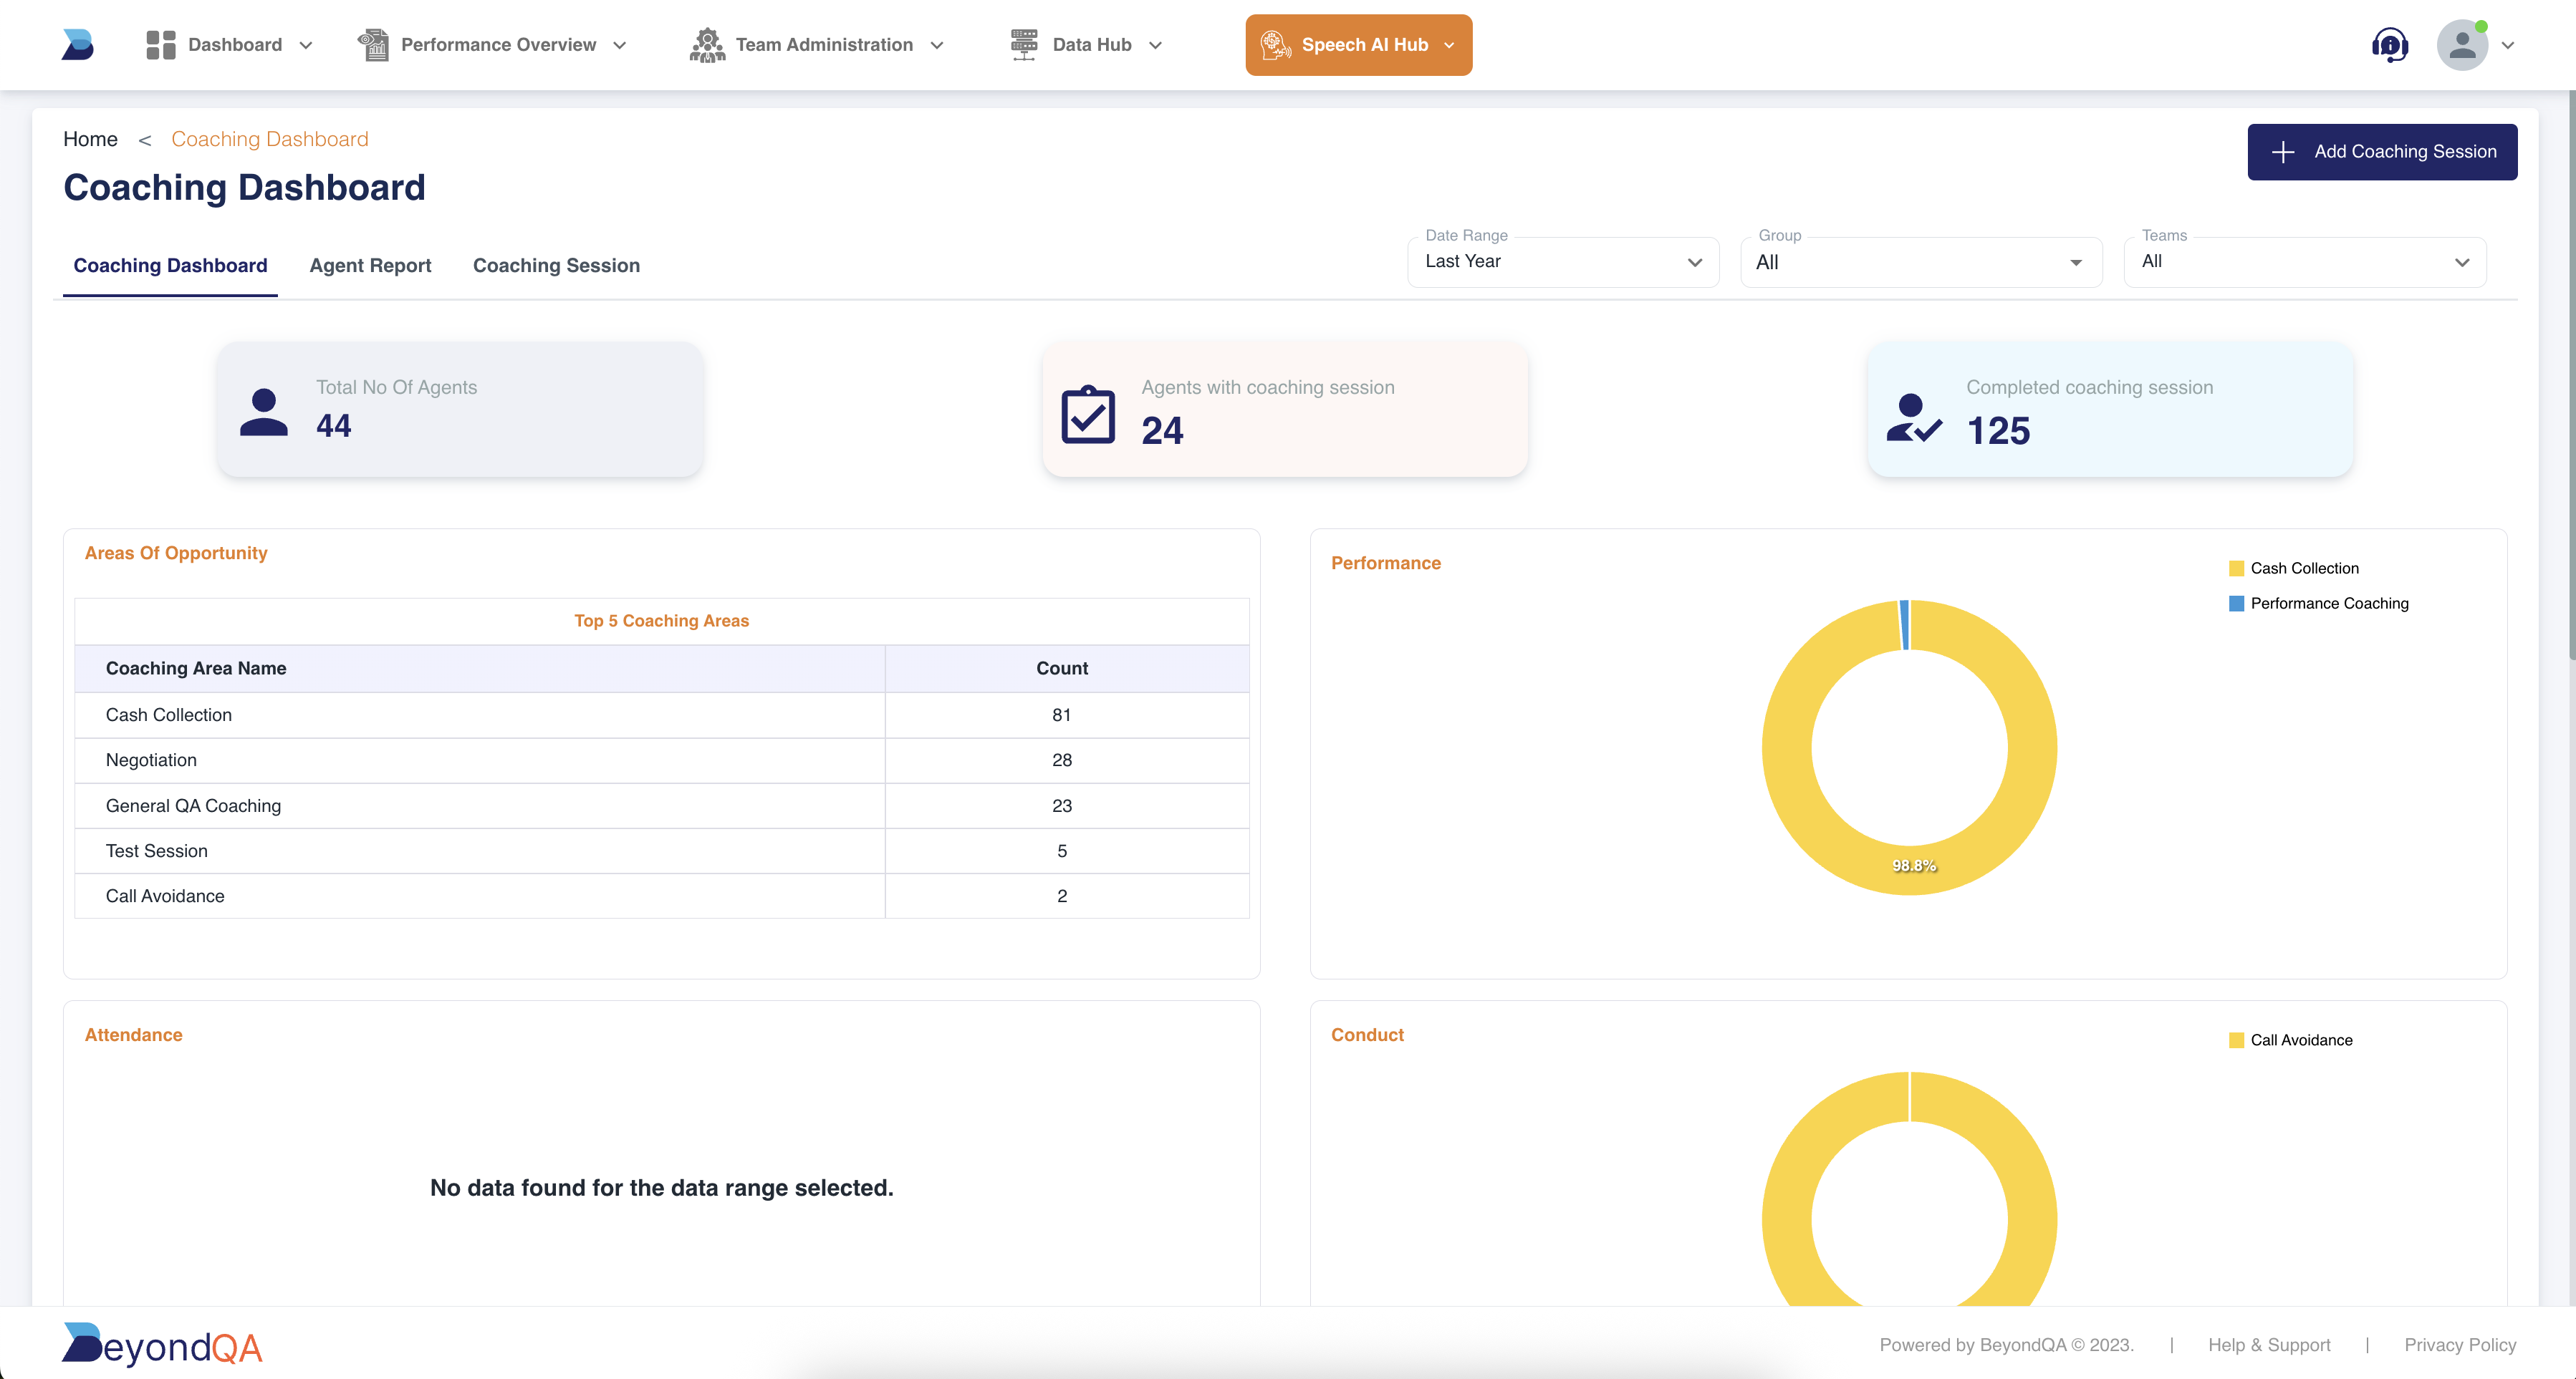Click the Add Coaching Session button
Screen dimensions: 2576x1379
(x=2382, y=152)
